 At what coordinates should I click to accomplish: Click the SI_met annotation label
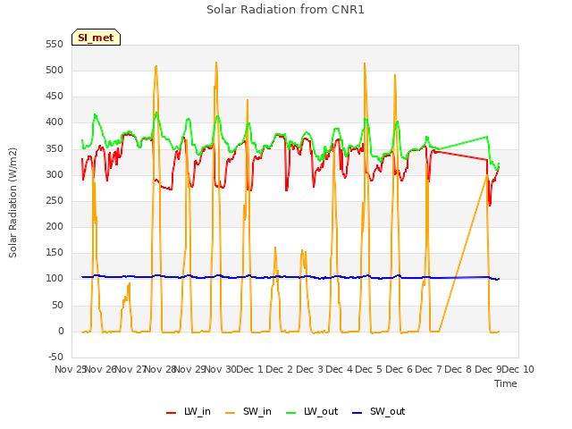tap(96, 38)
